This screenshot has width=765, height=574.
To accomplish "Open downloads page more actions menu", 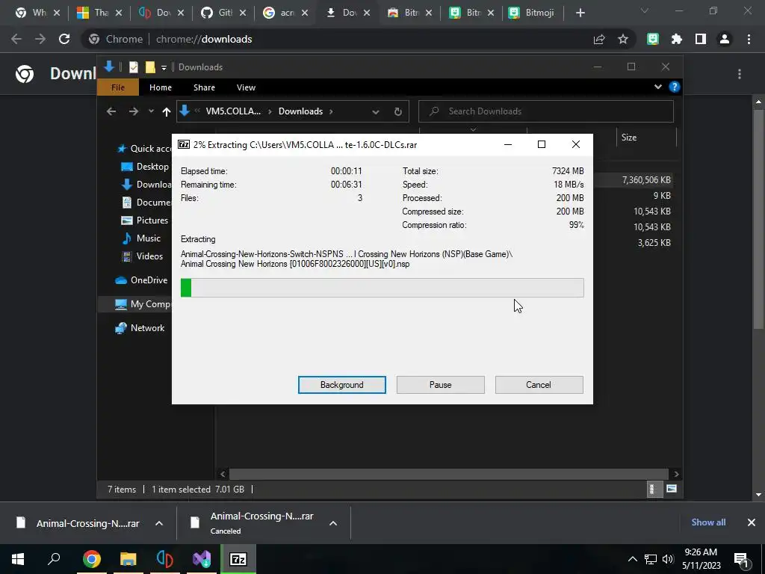I will coord(740,74).
